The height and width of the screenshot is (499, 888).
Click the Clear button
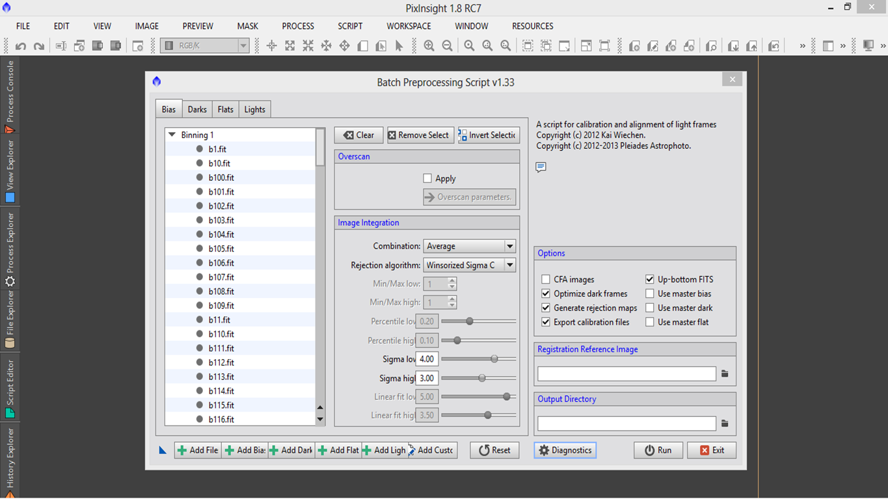point(359,135)
